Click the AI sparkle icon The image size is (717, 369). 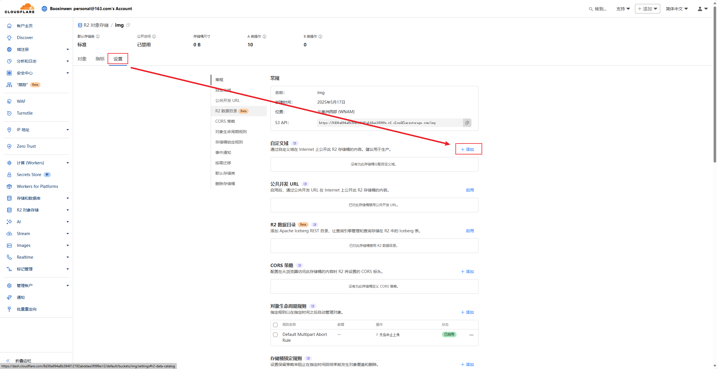tap(9, 222)
